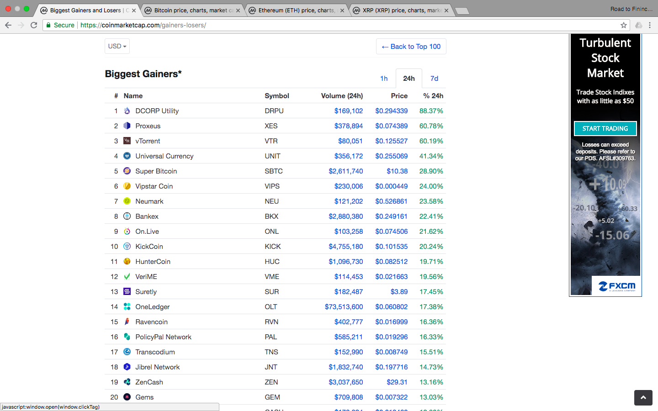Open the Jibrel Network link

point(158,367)
